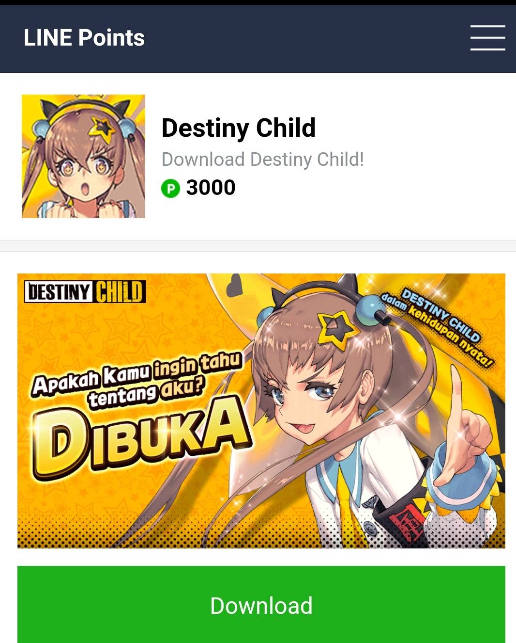Click the green P points coin icon
The image size is (516, 643).
pyautogui.click(x=170, y=188)
